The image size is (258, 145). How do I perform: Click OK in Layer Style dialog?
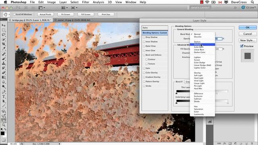(248, 27)
